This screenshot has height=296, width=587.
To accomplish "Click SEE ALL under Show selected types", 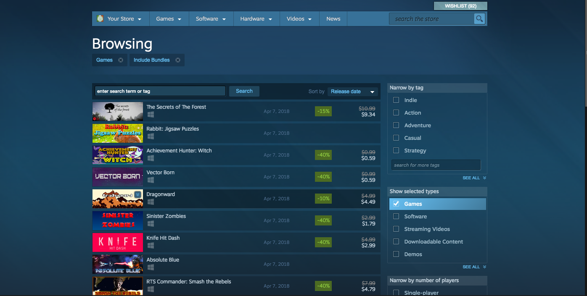I will click(474, 267).
